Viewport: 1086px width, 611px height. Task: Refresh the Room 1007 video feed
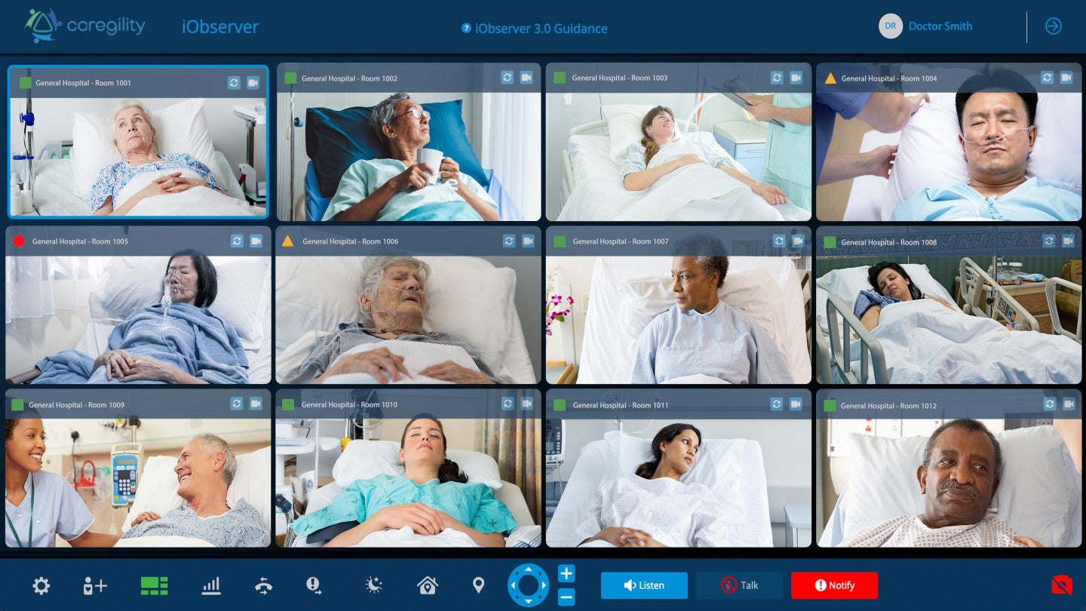point(779,241)
